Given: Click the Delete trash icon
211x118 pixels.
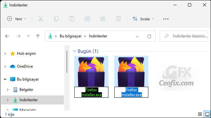Looking at the screenshot, I should [x=118, y=19].
